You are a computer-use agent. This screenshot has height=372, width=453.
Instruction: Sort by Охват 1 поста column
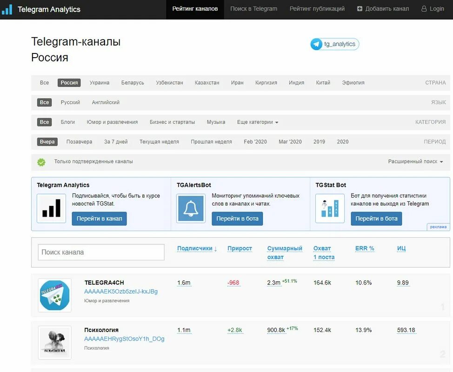[x=324, y=252]
